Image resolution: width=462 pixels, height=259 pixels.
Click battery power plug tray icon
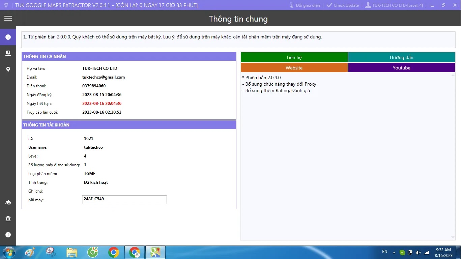410,252
